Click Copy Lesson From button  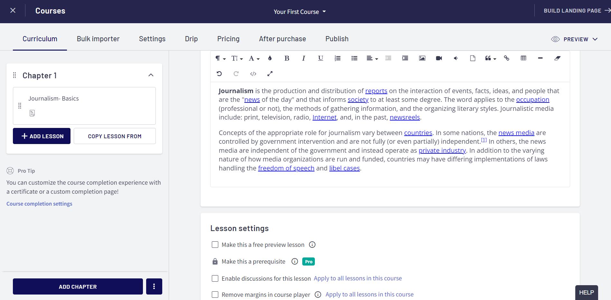click(115, 136)
